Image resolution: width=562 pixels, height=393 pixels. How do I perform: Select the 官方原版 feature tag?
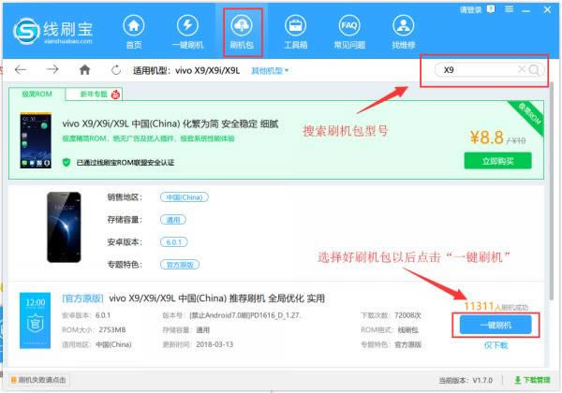180,265
